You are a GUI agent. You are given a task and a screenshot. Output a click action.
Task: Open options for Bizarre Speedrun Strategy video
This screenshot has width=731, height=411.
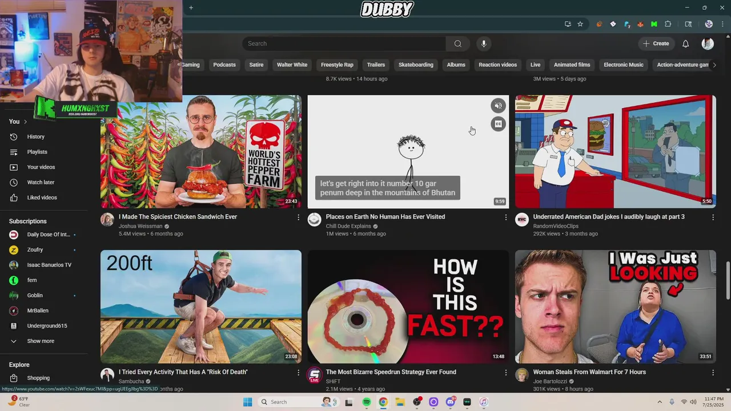point(505,372)
